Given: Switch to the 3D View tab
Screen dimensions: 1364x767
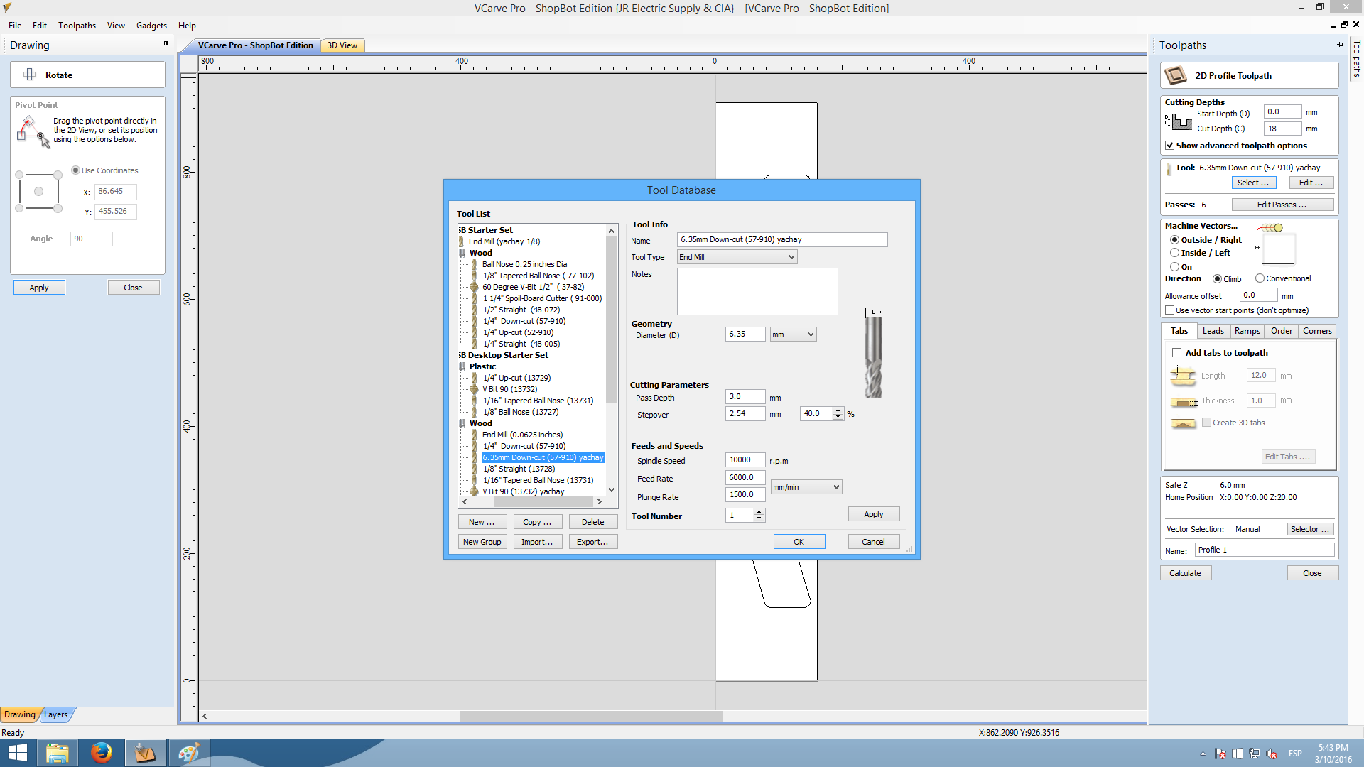Looking at the screenshot, I should click(x=342, y=45).
